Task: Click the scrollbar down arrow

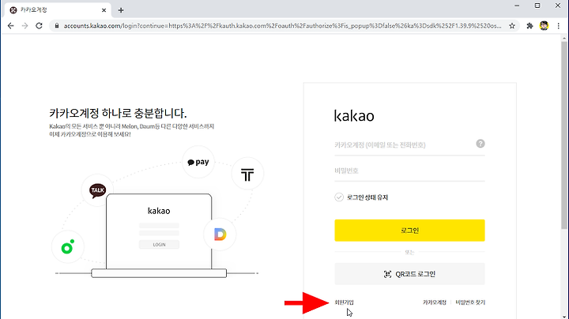Action: click(x=564, y=316)
